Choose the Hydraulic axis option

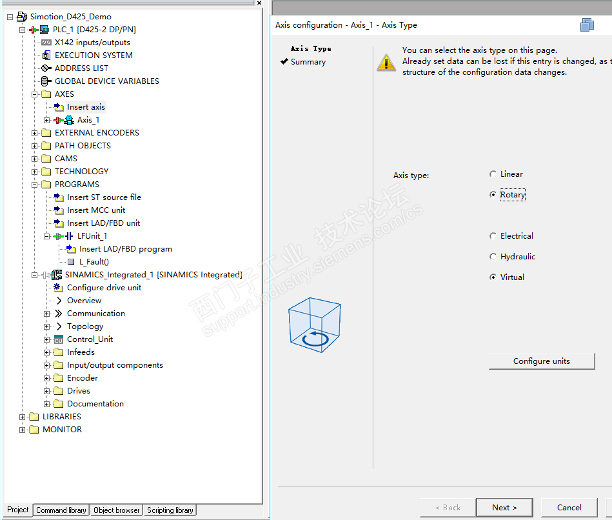493,257
